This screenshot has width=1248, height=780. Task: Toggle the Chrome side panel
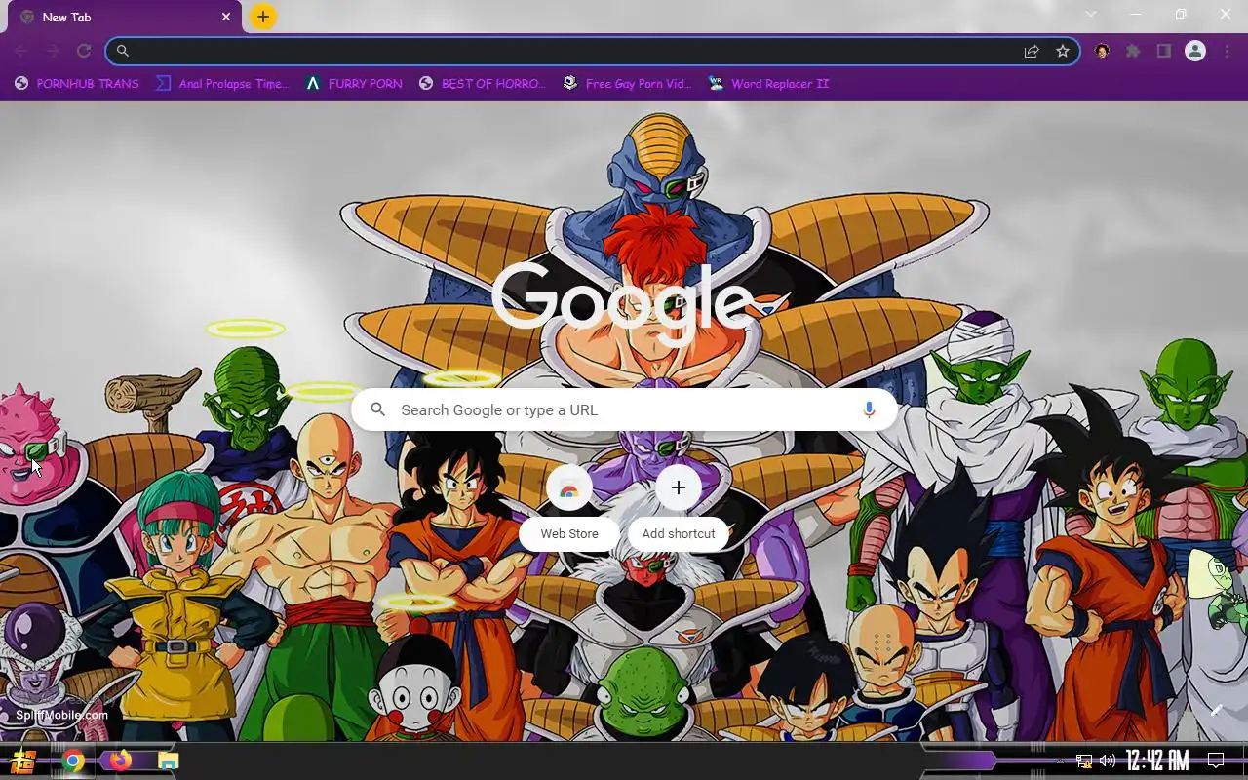(x=1164, y=51)
